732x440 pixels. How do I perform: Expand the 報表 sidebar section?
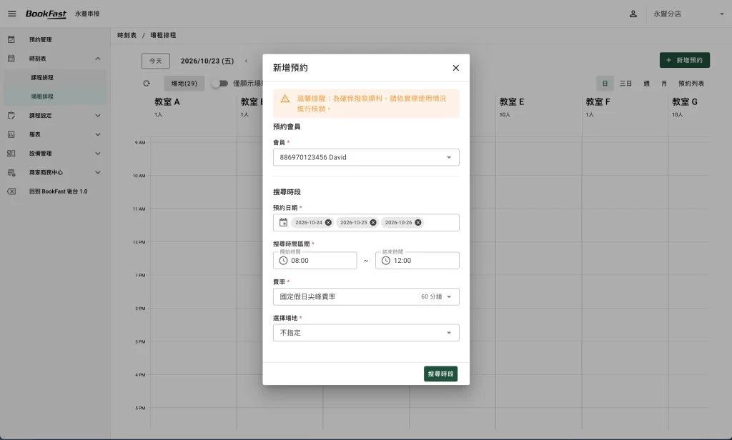point(55,134)
